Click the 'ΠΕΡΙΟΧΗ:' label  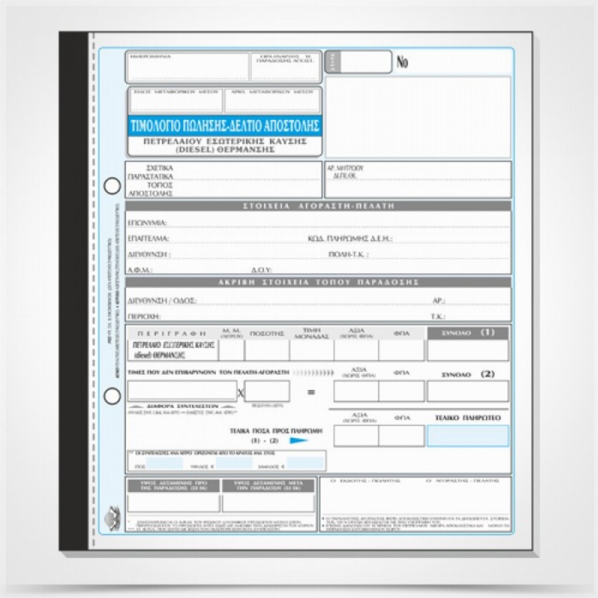[x=144, y=316]
